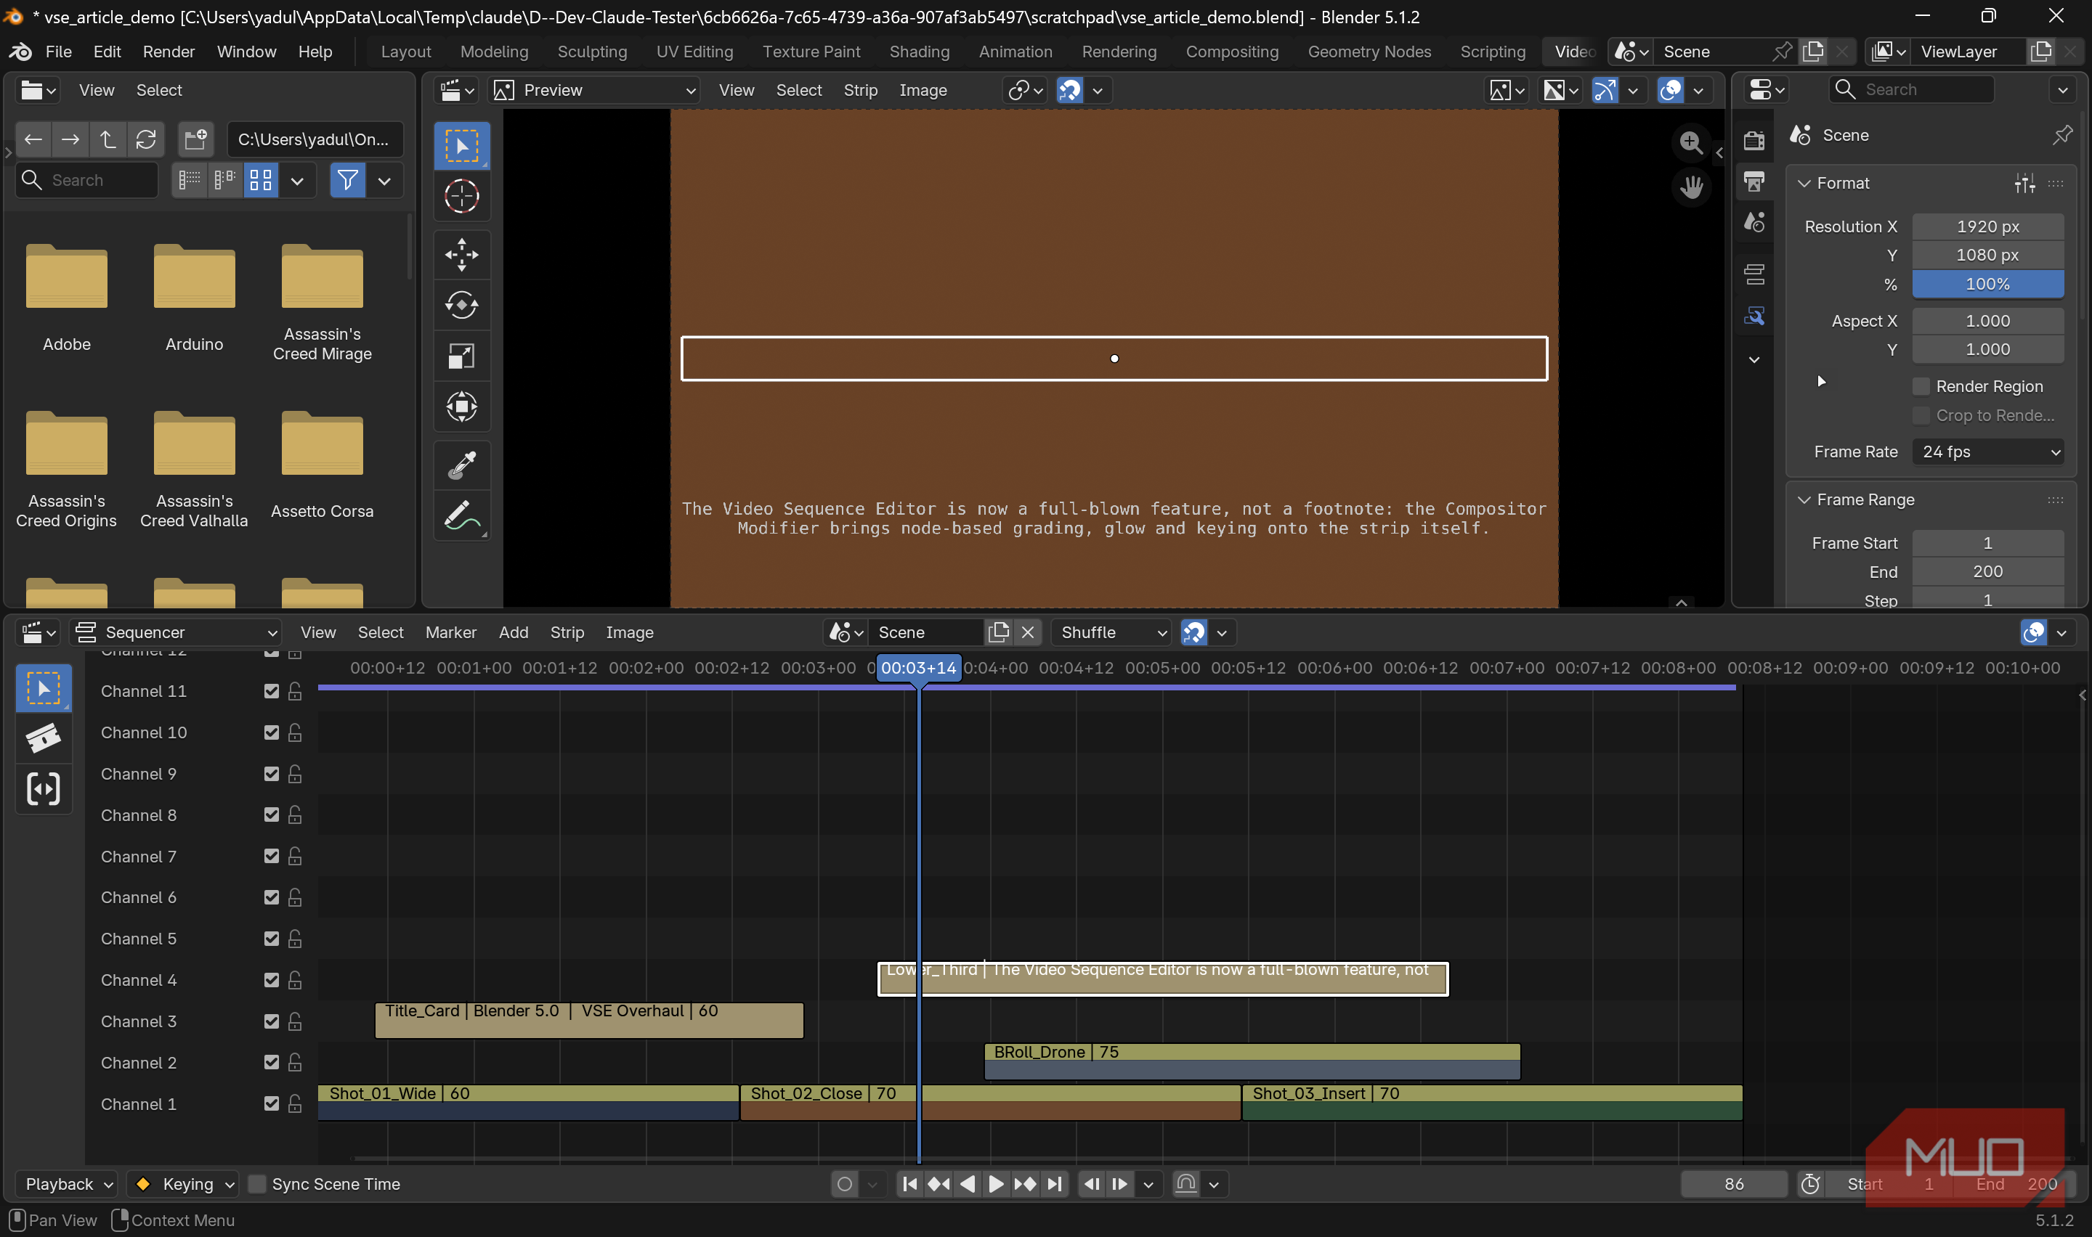The image size is (2092, 1237).
Task: Click the zoom magnifier in the preview
Action: click(x=1690, y=142)
